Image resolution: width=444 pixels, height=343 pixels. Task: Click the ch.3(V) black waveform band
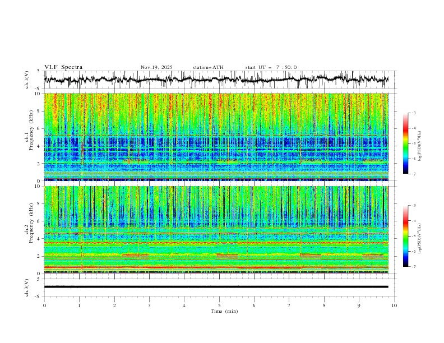tap(216, 287)
